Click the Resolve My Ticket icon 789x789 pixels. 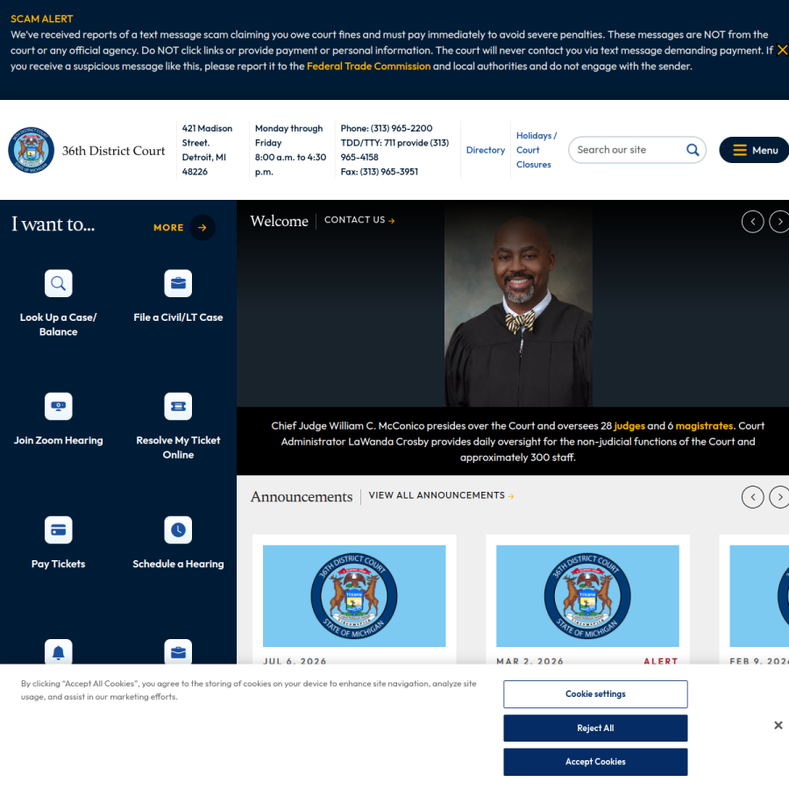(x=178, y=406)
